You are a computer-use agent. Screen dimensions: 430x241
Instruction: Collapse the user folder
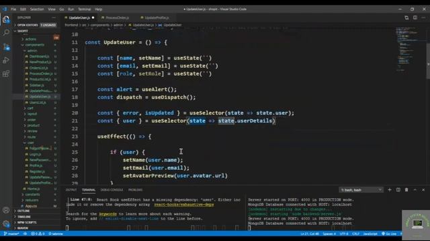30,143
